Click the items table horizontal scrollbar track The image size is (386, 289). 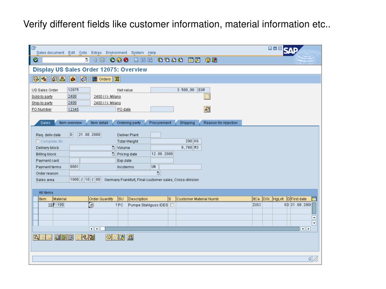pos(202,229)
